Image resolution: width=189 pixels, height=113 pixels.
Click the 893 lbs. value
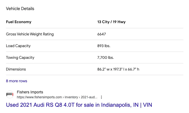pos(104,46)
